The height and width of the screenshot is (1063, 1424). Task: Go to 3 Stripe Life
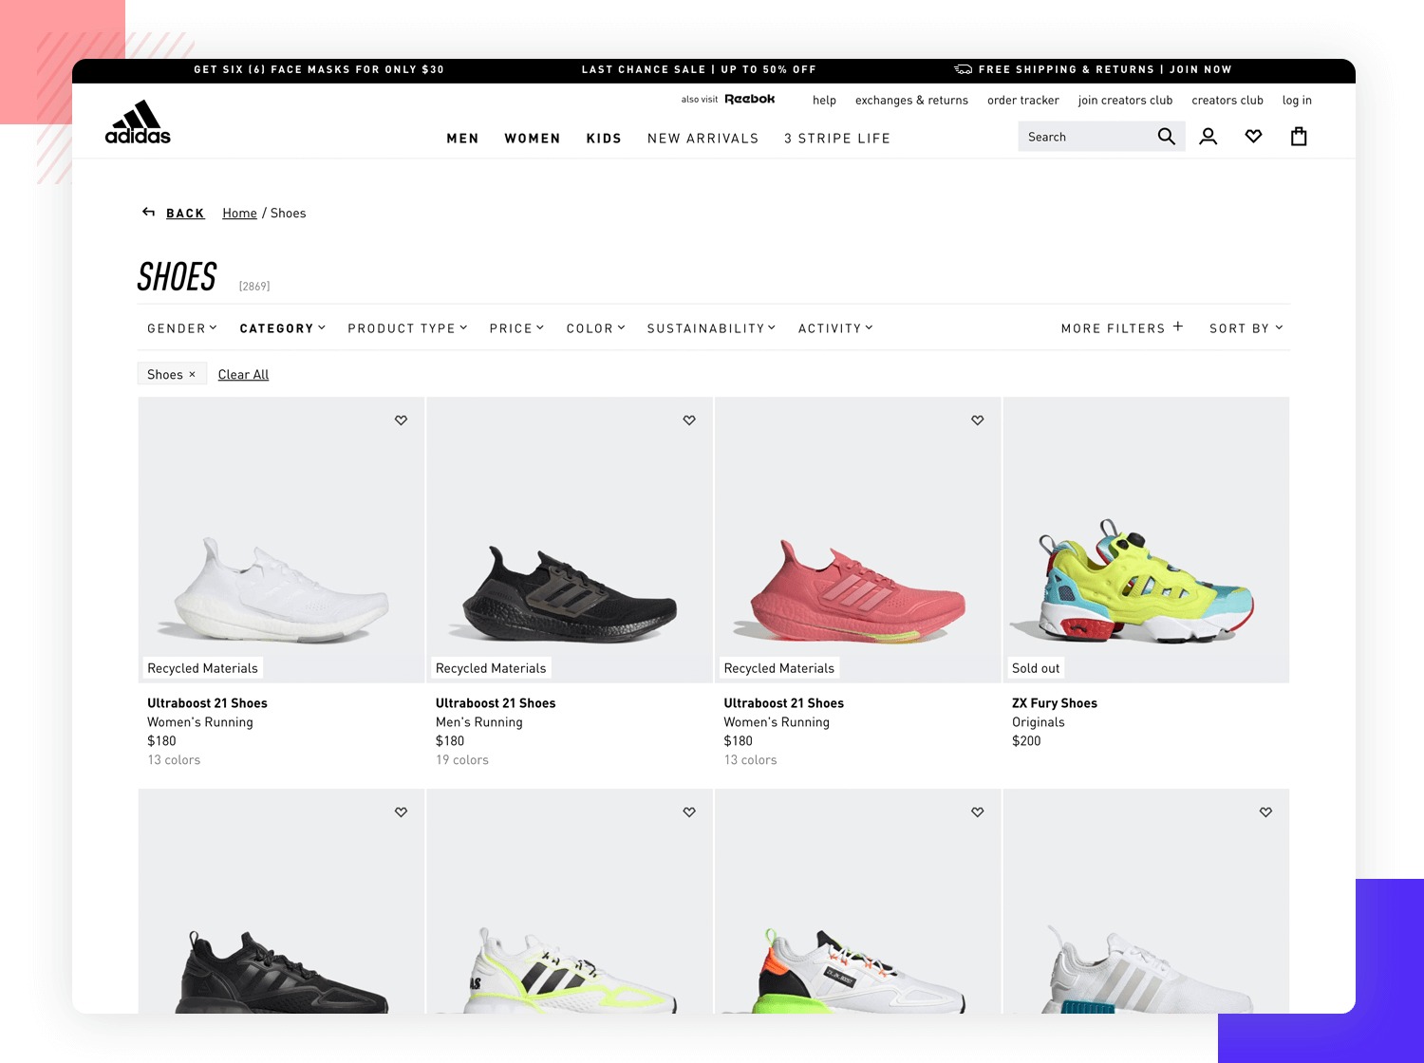tap(837, 139)
